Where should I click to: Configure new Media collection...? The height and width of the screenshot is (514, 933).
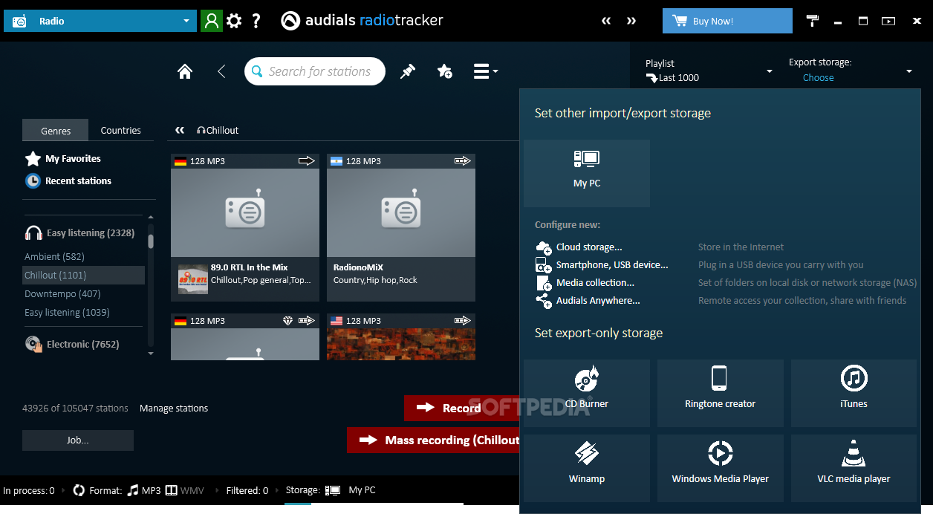tap(585, 282)
